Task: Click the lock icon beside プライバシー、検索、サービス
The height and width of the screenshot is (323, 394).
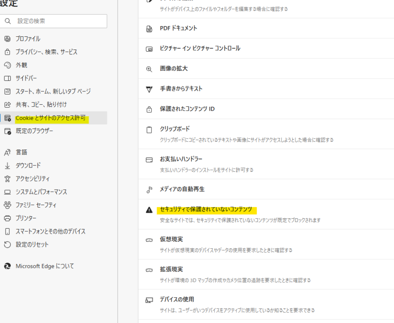Action: click(x=7, y=52)
